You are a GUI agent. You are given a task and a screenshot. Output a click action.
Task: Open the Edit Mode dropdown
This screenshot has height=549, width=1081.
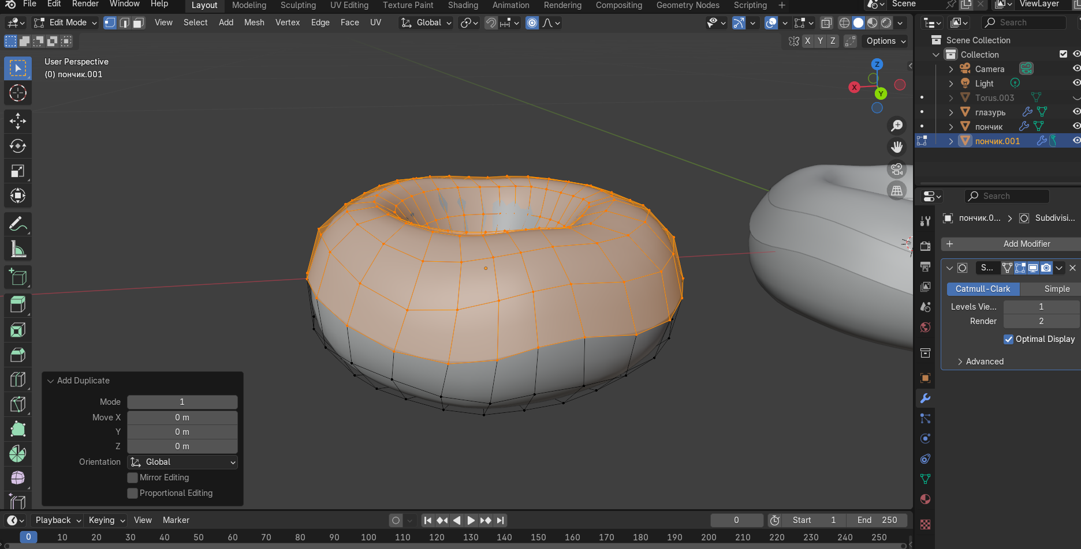point(65,22)
